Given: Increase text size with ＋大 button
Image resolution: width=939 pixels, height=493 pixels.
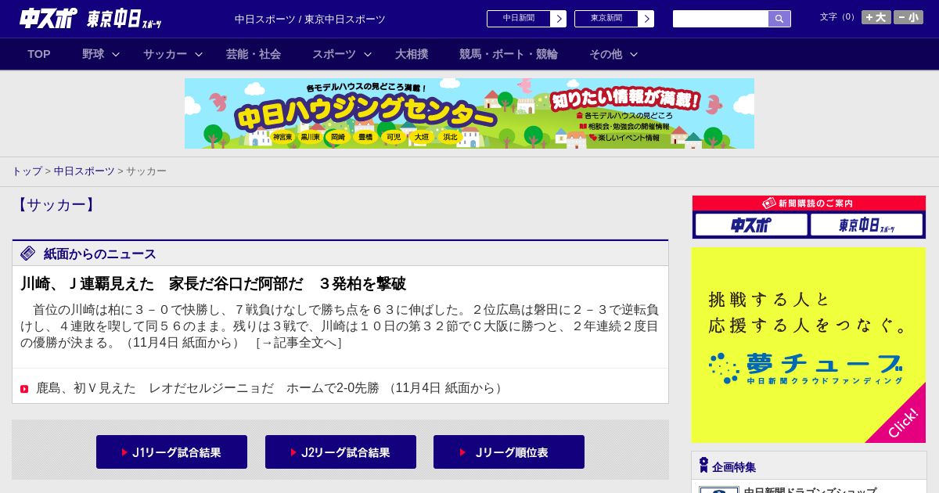Looking at the screenshot, I should tap(876, 17).
